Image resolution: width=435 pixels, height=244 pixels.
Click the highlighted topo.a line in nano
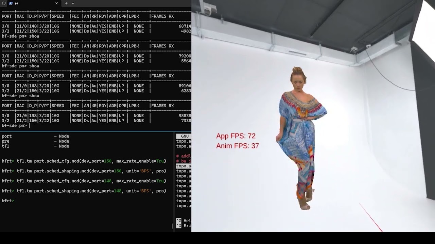point(184,166)
